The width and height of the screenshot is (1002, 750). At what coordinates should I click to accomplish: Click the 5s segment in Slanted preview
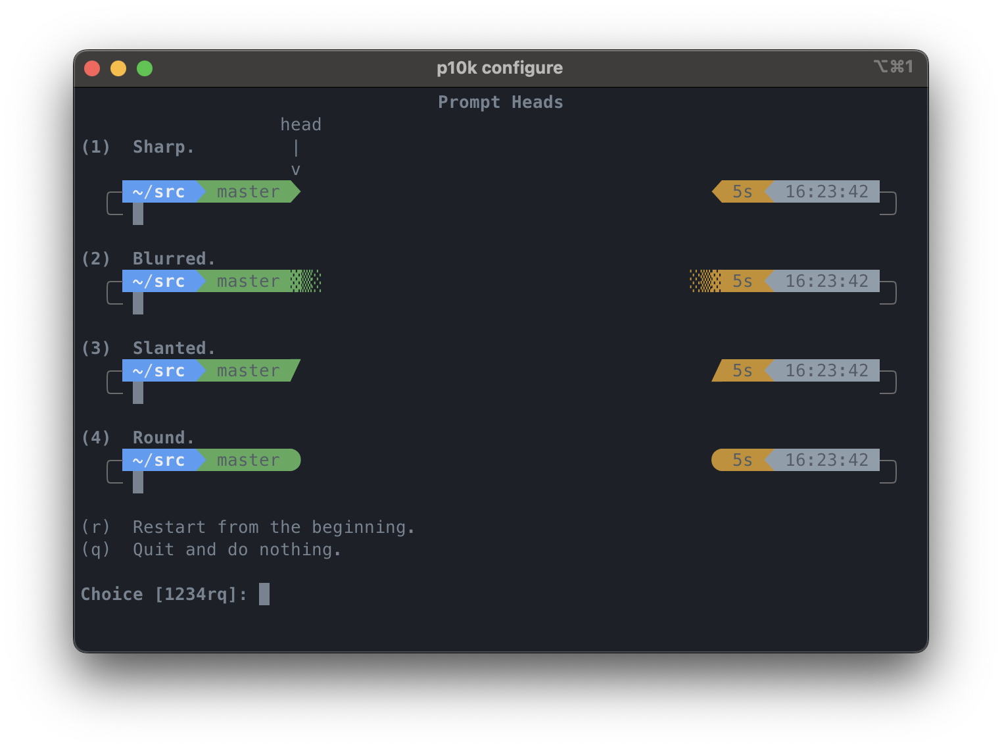coord(742,370)
